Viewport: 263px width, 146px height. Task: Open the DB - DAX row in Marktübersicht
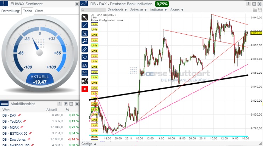click(x=40, y=115)
